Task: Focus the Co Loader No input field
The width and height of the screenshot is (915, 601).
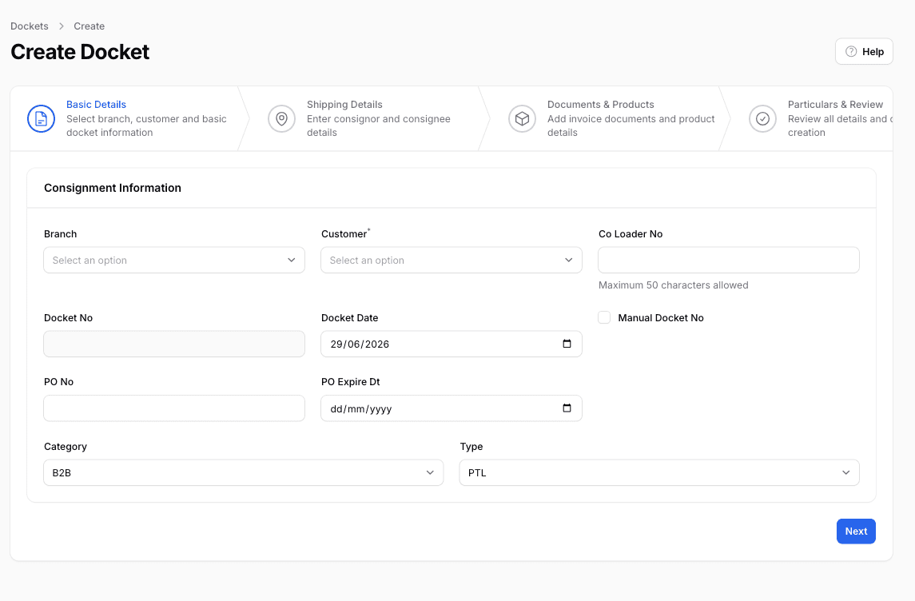Action: (728, 261)
